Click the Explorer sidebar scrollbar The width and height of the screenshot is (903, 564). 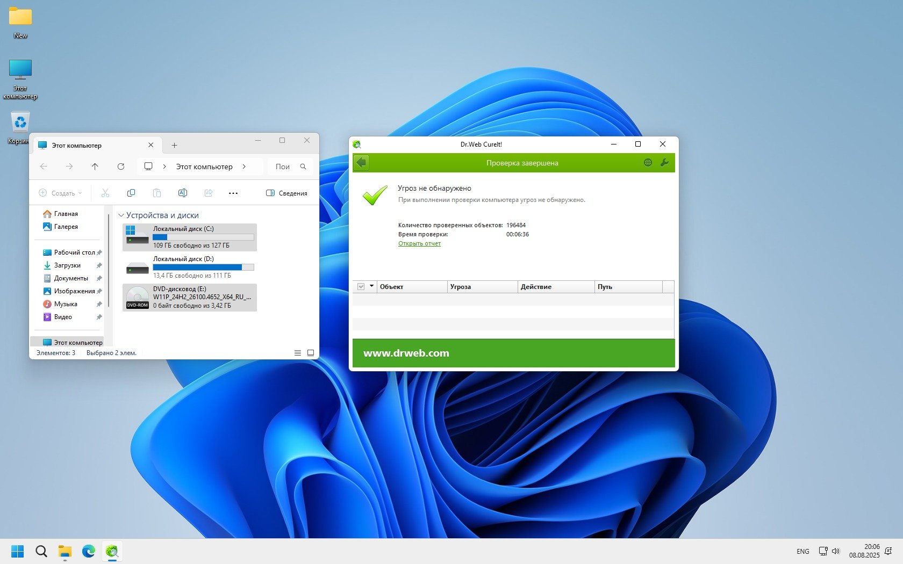click(109, 261)
